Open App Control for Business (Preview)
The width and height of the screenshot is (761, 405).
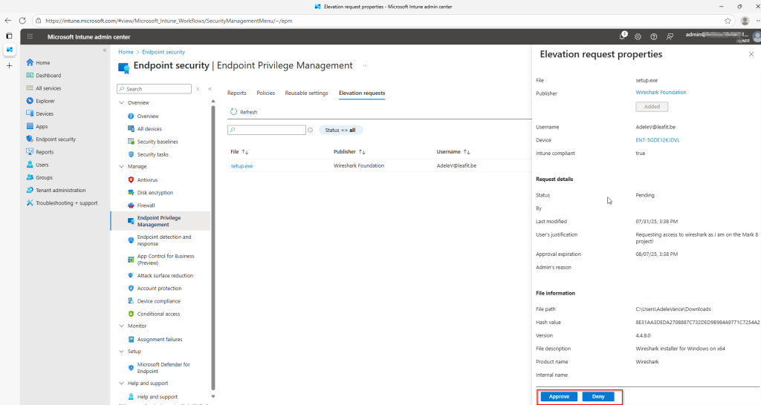(166, 260)
